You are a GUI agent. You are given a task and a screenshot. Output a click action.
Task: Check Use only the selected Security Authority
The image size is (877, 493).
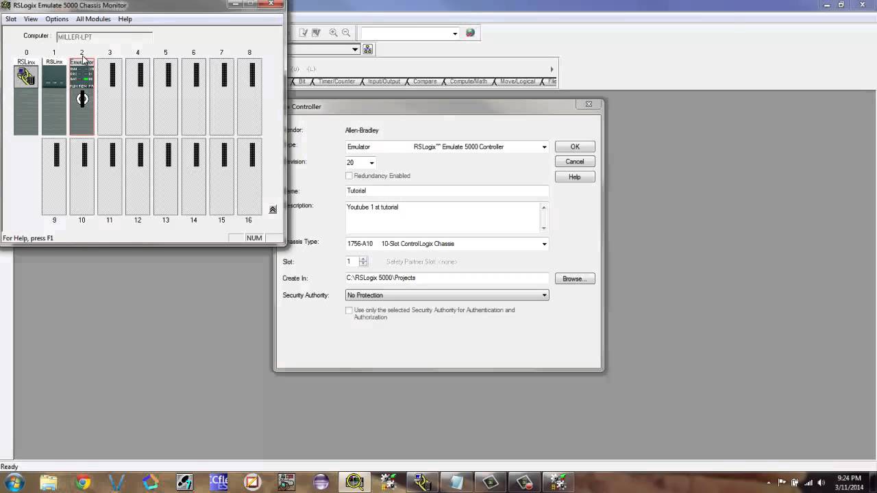tap(349, 310)
